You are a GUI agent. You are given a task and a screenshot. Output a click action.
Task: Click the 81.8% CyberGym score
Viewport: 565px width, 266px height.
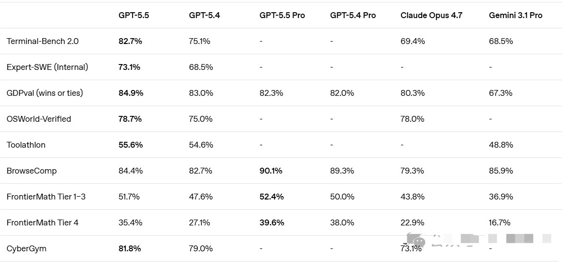pyautogui.click(x=130, y=249)
